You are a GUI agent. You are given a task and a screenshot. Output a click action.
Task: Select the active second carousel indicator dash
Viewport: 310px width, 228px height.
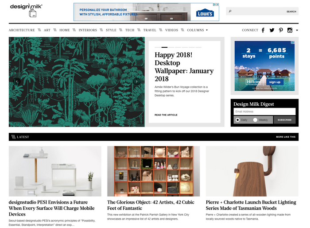164,47
